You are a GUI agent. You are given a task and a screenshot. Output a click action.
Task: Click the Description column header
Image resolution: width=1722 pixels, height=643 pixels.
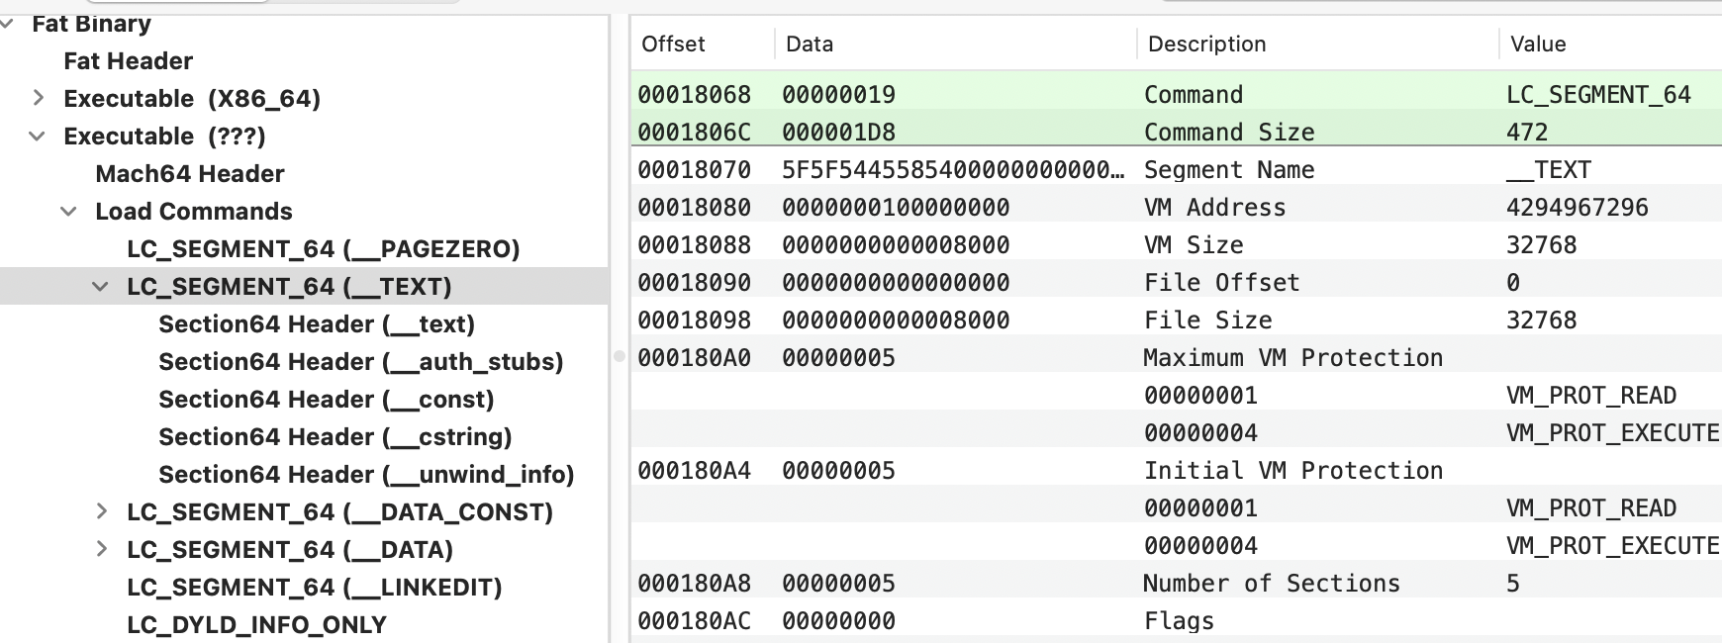coord(1206,45)
